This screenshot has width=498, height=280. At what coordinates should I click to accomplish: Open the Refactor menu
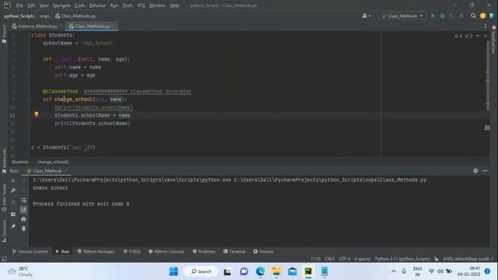[97, 5]
